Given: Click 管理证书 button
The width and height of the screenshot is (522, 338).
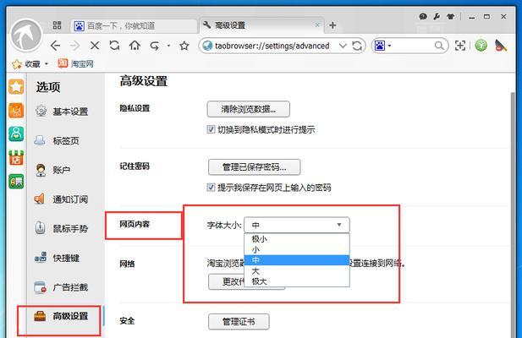Looking at the screenshot, I should pyautogui.click(x=239, y=321).
